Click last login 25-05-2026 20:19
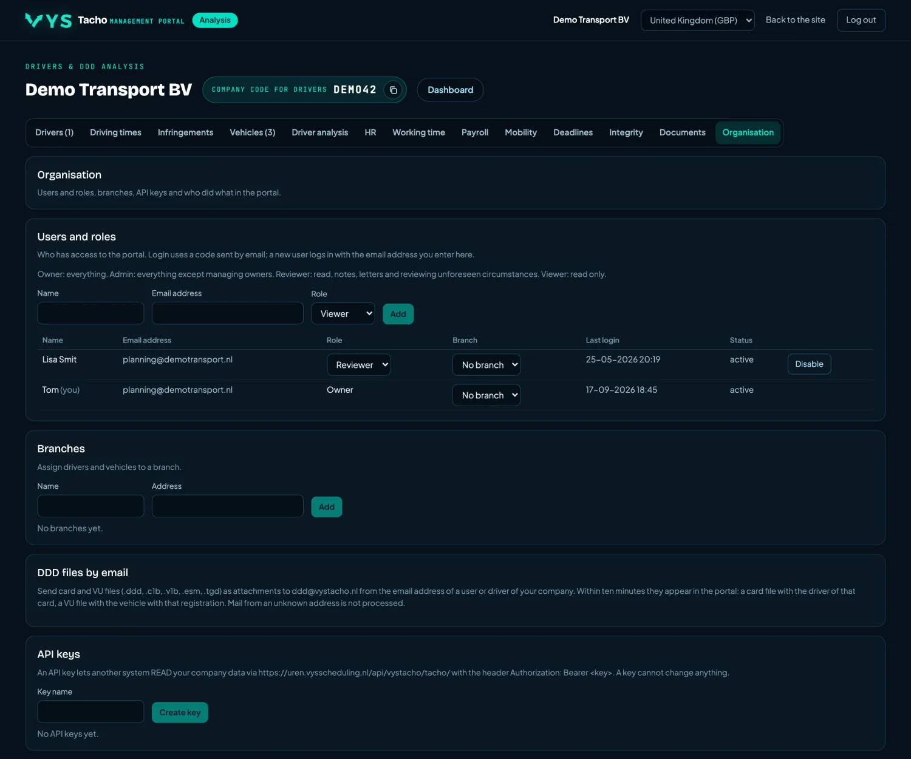Viewport: 911px width, 759px height. coord(623,359)
